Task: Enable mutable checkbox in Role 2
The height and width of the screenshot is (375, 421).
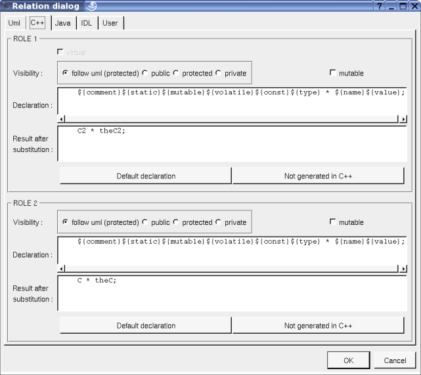Action: pyautogui.click(x=333, y=222)
